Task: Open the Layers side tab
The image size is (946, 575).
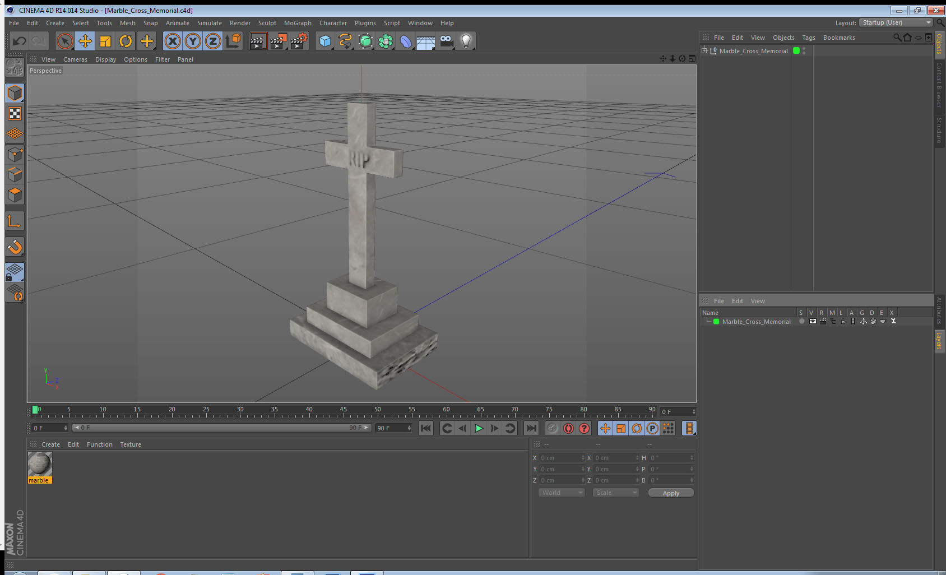Action: (x=939, y=340)
